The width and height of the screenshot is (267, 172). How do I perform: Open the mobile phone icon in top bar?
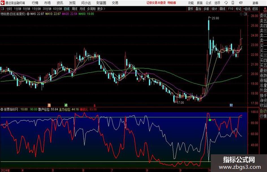coord(233,3)
